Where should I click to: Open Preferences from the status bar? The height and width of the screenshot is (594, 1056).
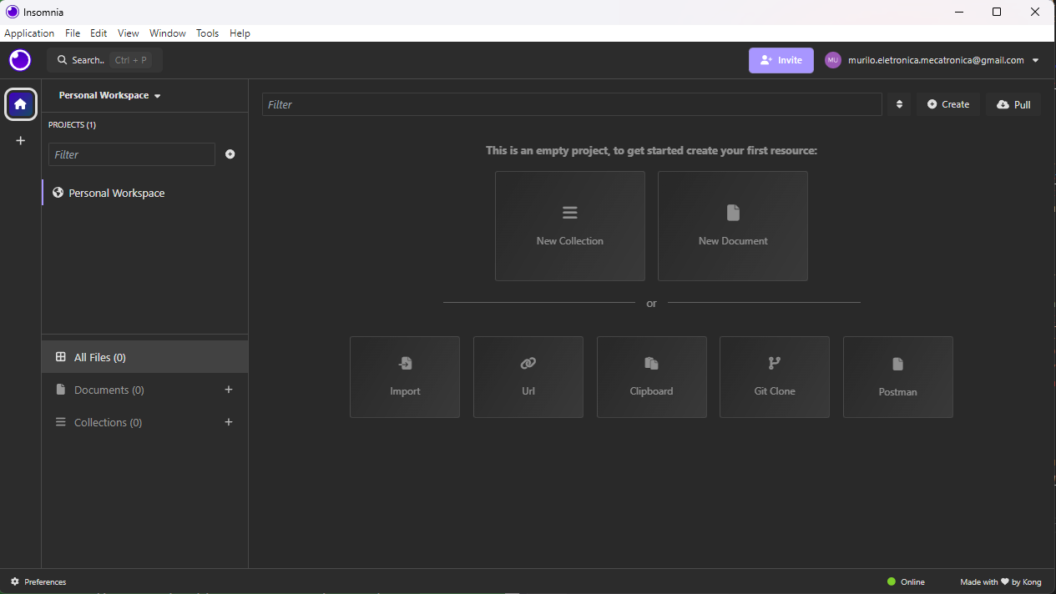click(38, 581)
